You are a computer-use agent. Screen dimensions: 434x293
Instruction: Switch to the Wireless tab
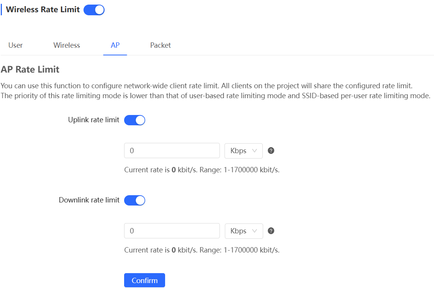click(66, 45)
